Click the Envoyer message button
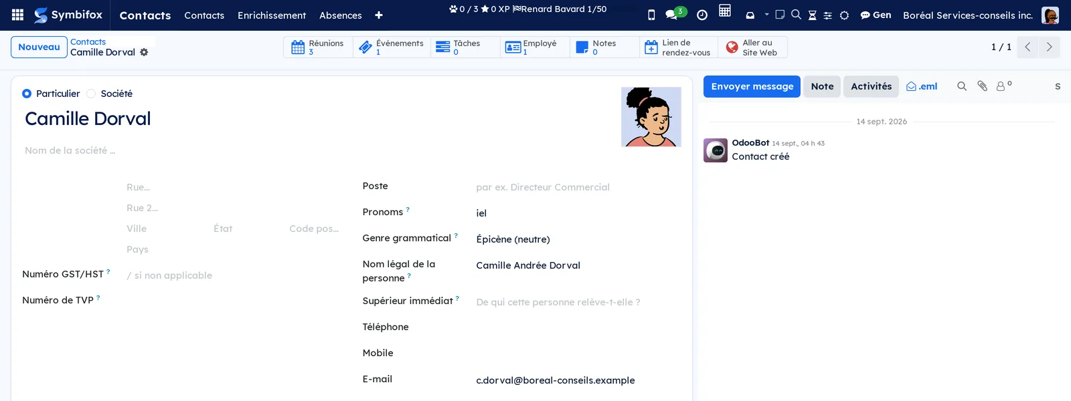1071x401 pixels. click(x=752, y=86)
